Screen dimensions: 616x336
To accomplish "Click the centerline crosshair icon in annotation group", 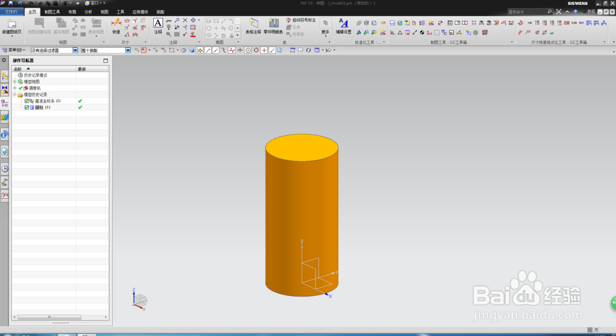I will pos(193,20).
